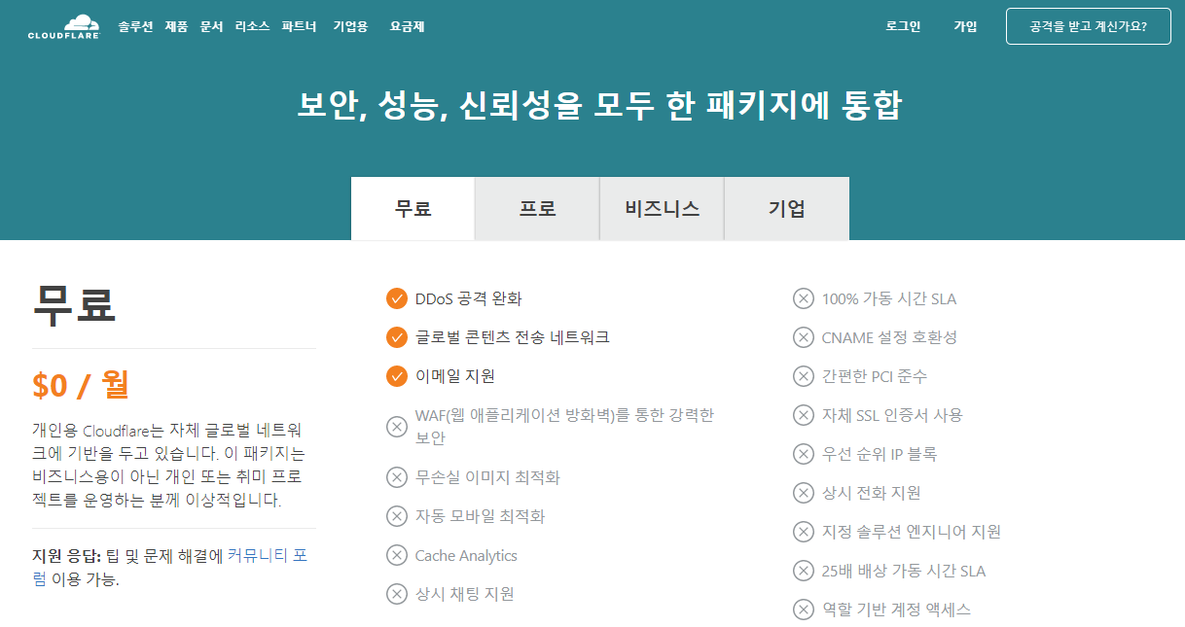The height and width of the screenshot is (627, 1185).
Task: Open the 솔루션 navigation menu
Action: coord(136,26)
